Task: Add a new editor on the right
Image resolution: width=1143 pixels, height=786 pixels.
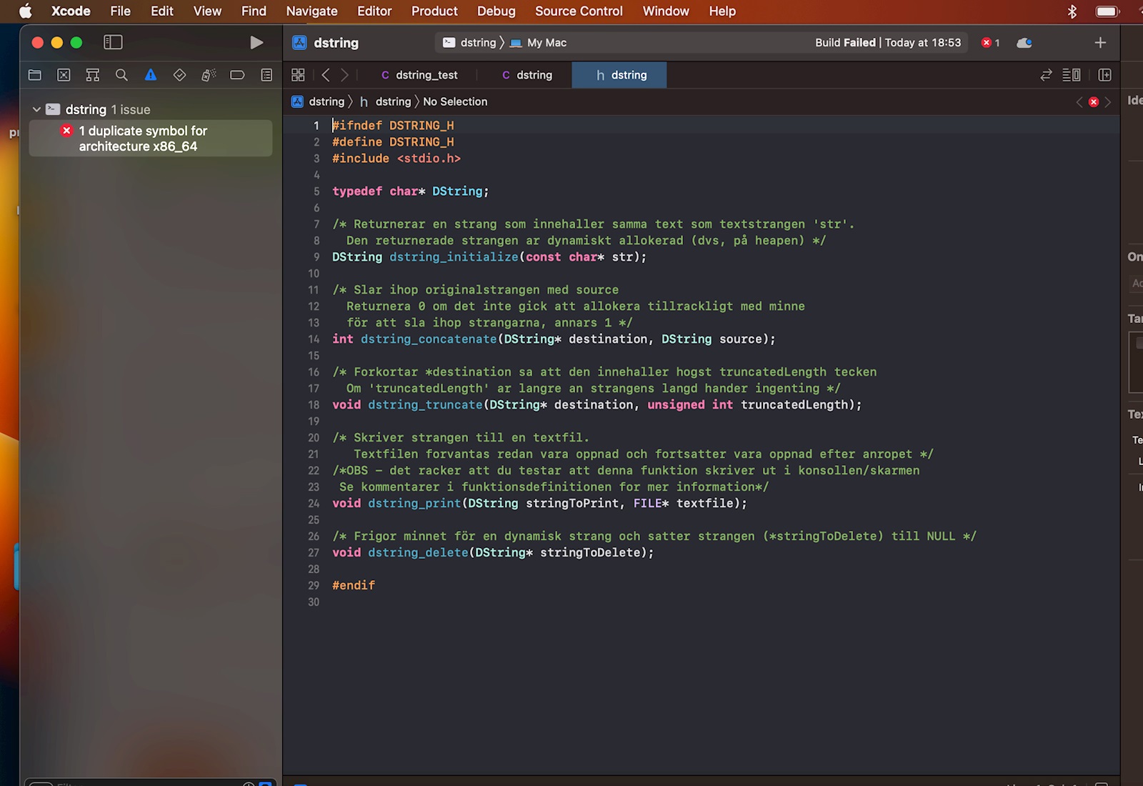Action: 1104,75
